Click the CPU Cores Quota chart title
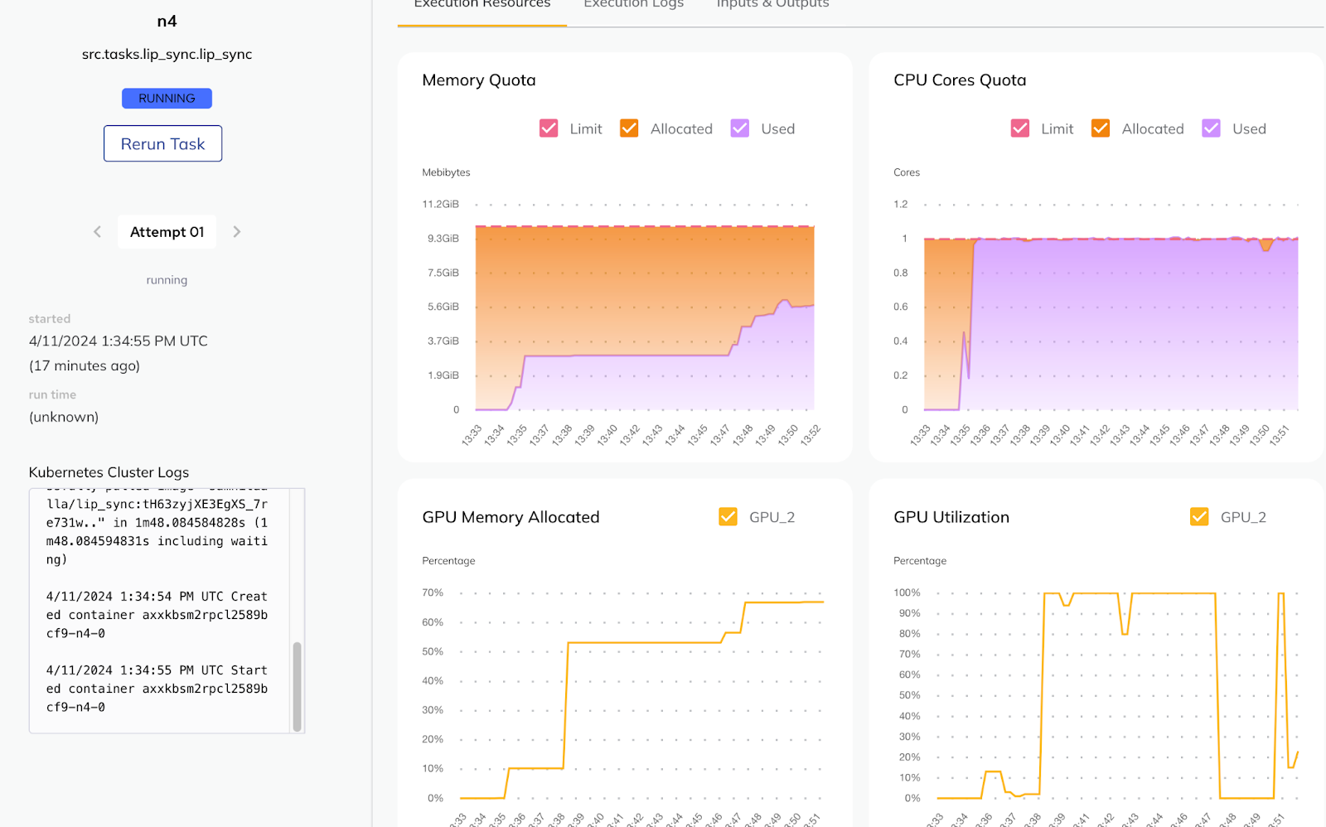This screenshot has width=1326, height=827. (x=960, y=80)
